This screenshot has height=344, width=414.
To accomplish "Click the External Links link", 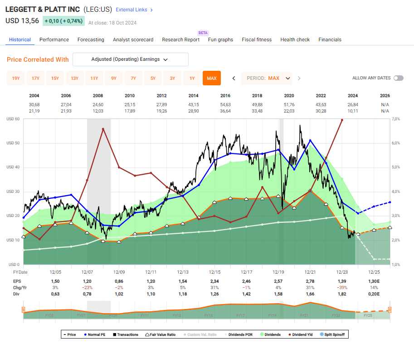I will pyautogui.click(x=132, y=9).
